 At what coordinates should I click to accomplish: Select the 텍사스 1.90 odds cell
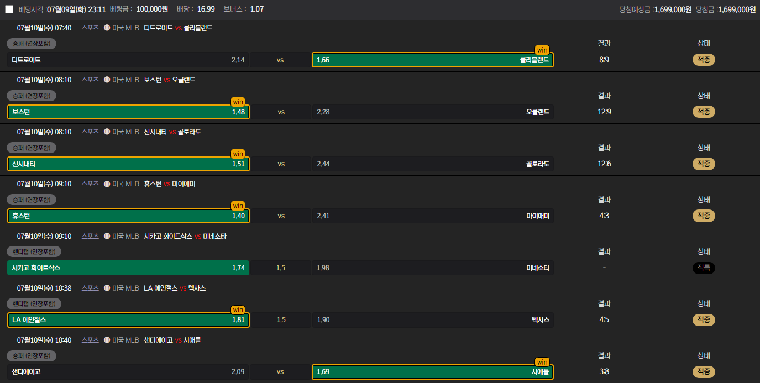click(433, 319)
